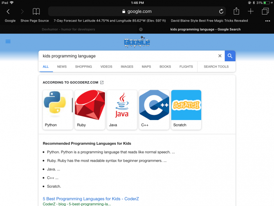
Task: Switch to the IMAGES tab
Action: point(127,67)
